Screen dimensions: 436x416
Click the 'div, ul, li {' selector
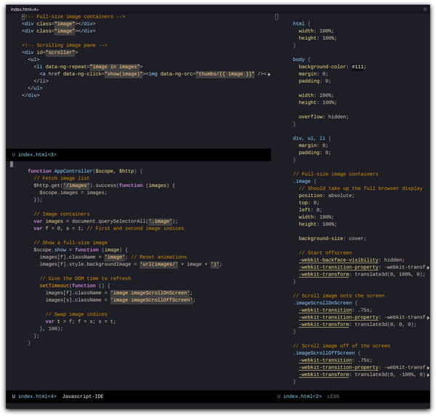coord(312,138)
